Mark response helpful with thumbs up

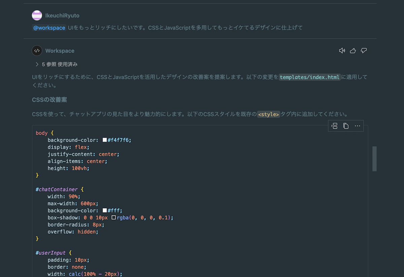[353, 51]
